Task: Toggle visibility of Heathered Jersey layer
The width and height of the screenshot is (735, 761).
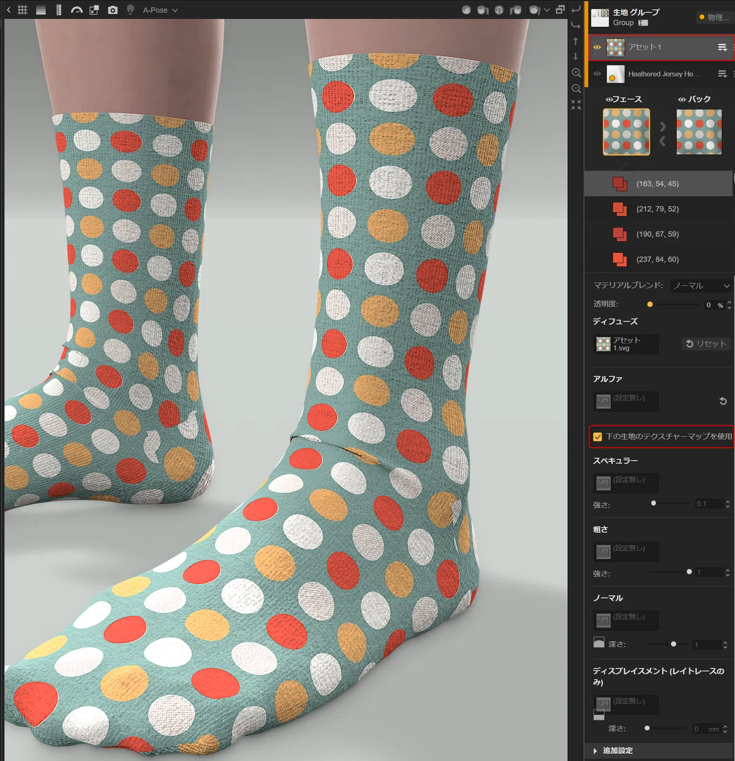Action: [x=597, y=74]
